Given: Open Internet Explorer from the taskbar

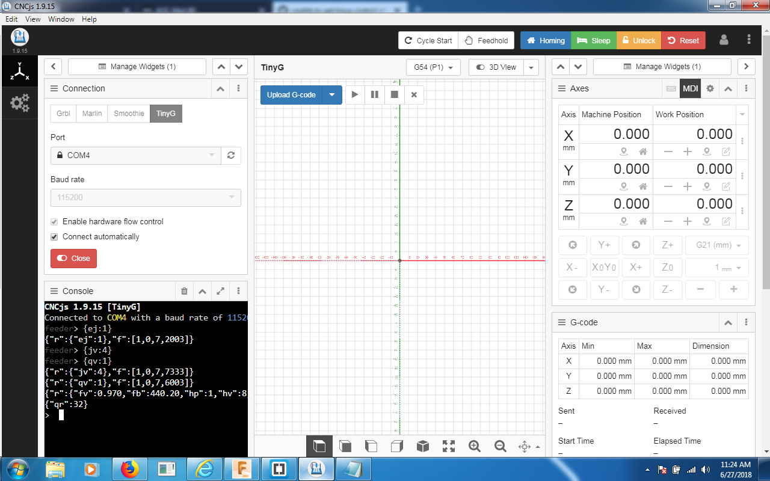Looking at the screenshot, I should [205, 468].
